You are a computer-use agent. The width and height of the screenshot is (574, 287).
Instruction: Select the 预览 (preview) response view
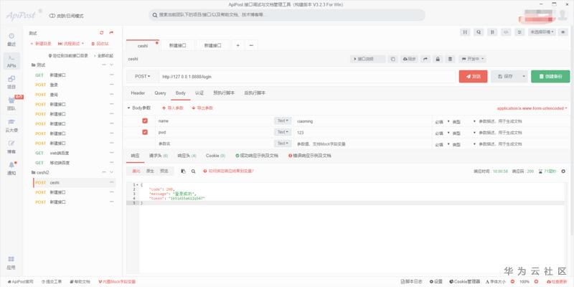(164, 171)
